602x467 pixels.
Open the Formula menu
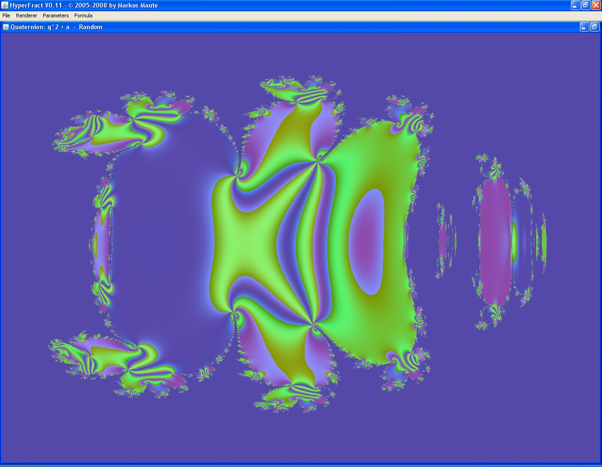click(83, 16)
